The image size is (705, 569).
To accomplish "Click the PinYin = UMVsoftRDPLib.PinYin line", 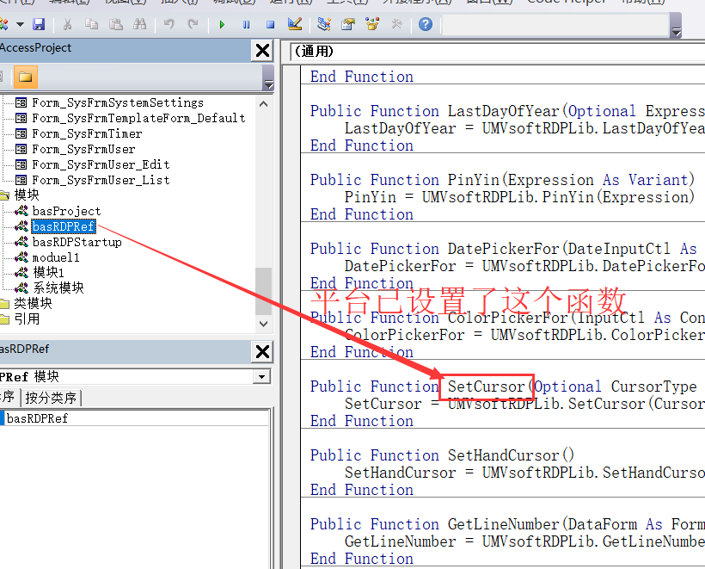I will click(x=520, y=197).
